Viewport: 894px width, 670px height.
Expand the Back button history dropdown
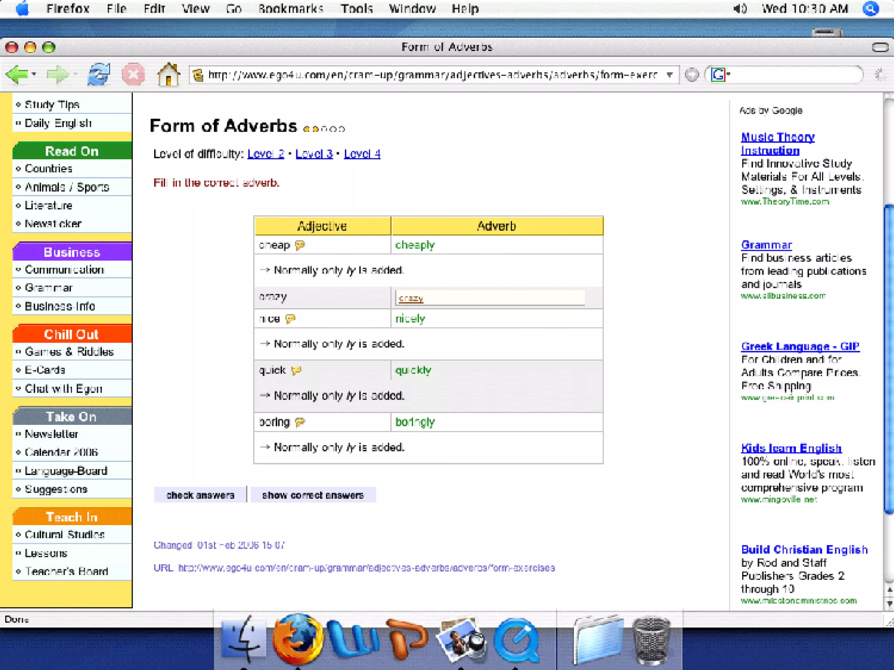[x=34, y=75]
